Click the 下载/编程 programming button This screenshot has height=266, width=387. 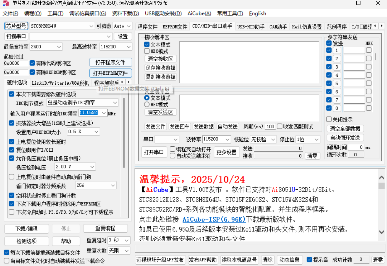[x=26, y=229]
